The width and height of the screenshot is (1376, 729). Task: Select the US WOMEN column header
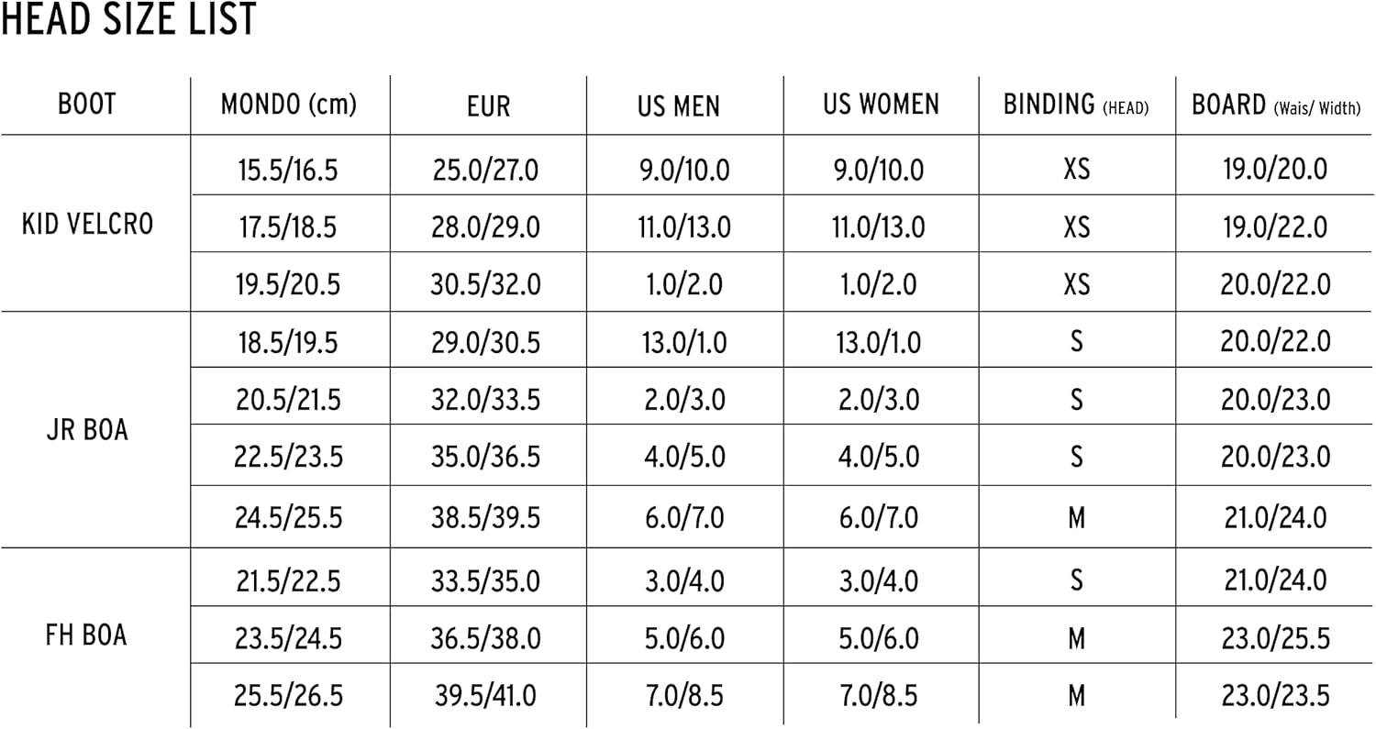click(881, 105)
